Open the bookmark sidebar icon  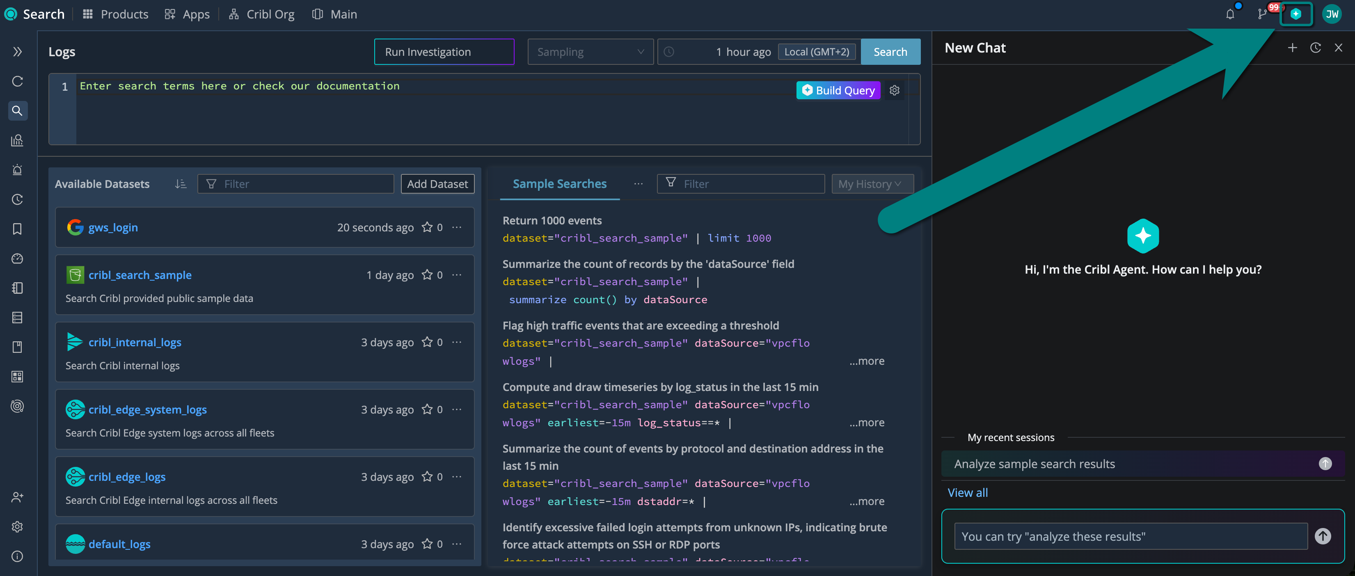click(x=17, y=229)
